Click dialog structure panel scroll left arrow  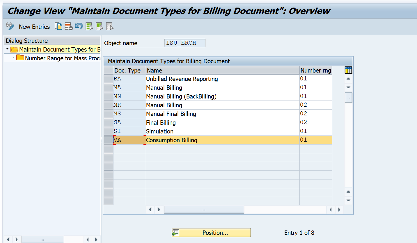click(x=8, y=240)
